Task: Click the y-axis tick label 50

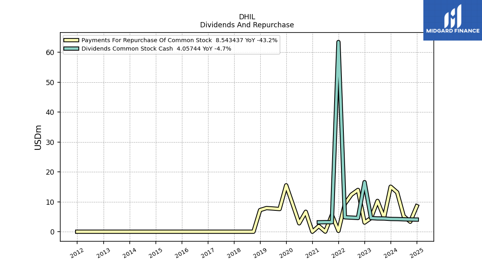Action: tap(50, 82)
